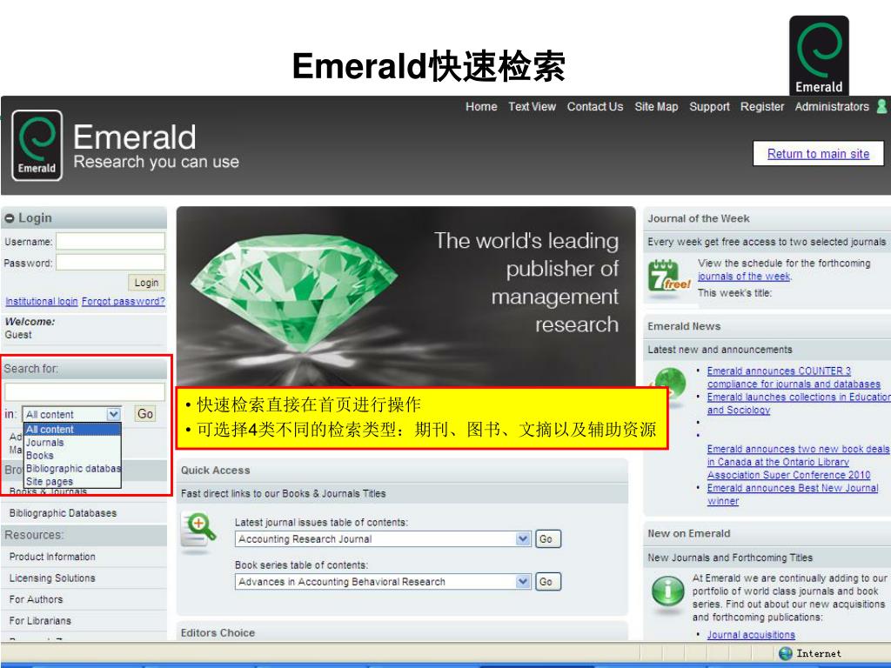891x668 pixels.
Task: Open the Forgot password link
Action: coord(124,302)
